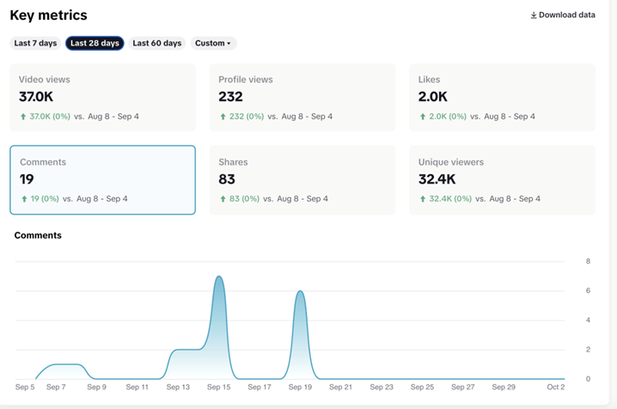Click the Sep 29 axis label
Image resolution: width=617 pixels, height=409 pixels.
[x=504, y=387]
